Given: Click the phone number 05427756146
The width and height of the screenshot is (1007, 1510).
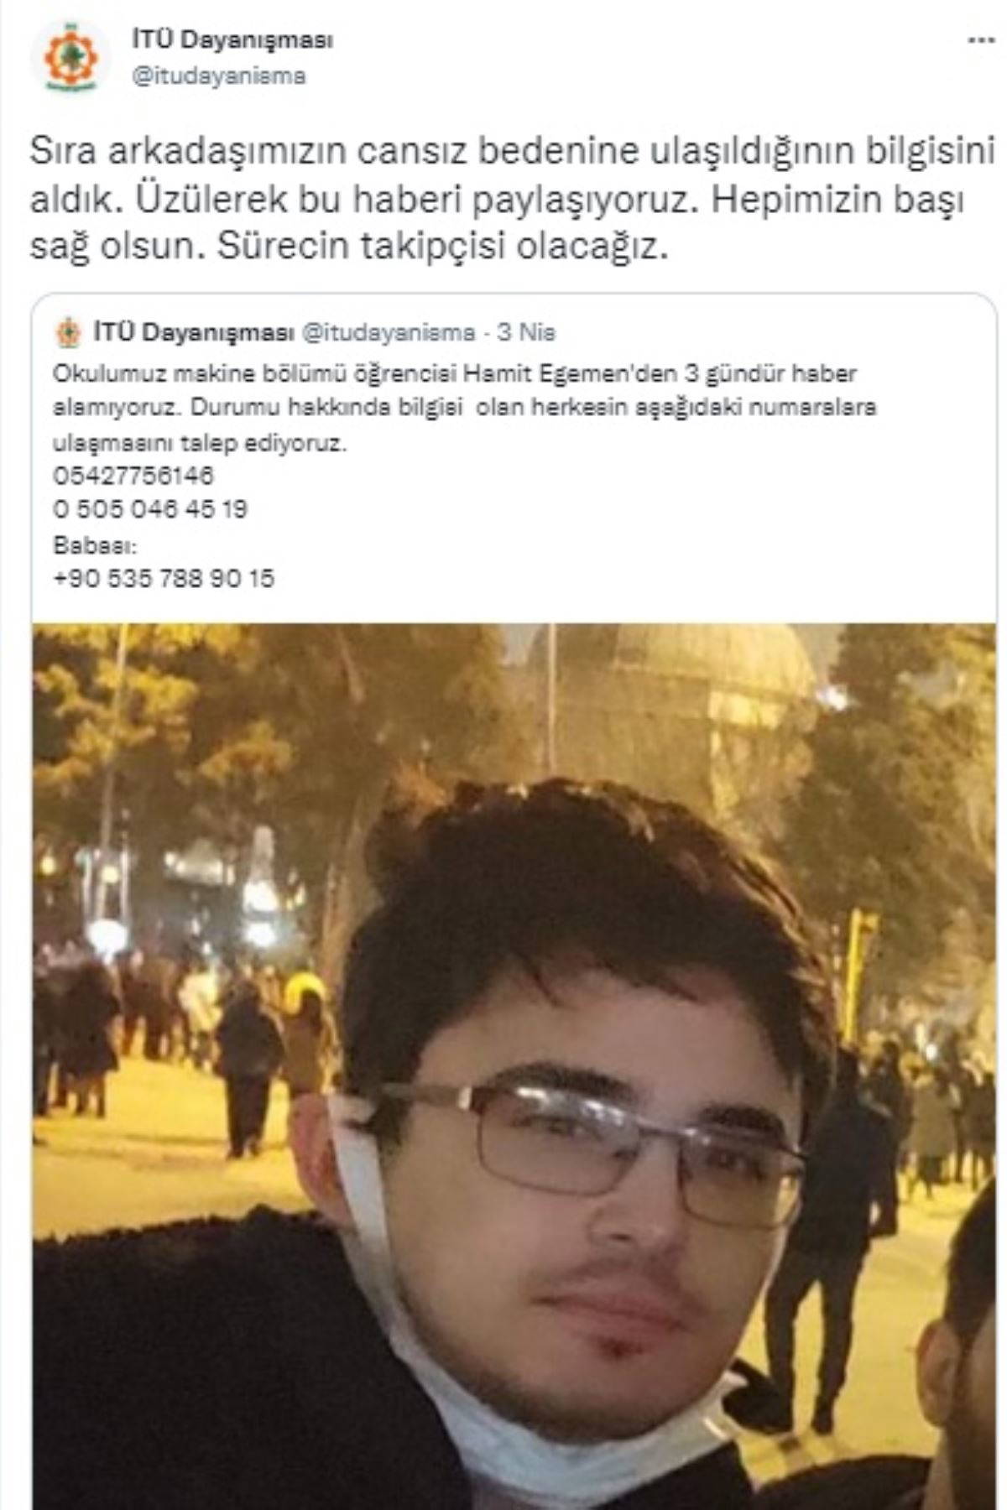Looking at the screenshot, I should [x=133, y=476].
